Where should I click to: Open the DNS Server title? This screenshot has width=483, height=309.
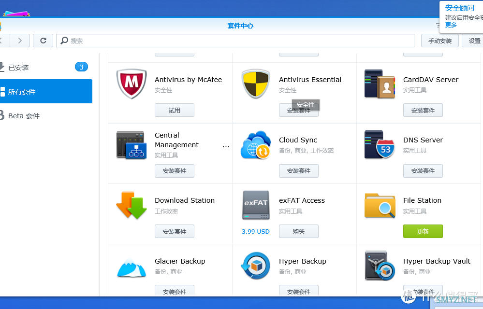(423, 140)
